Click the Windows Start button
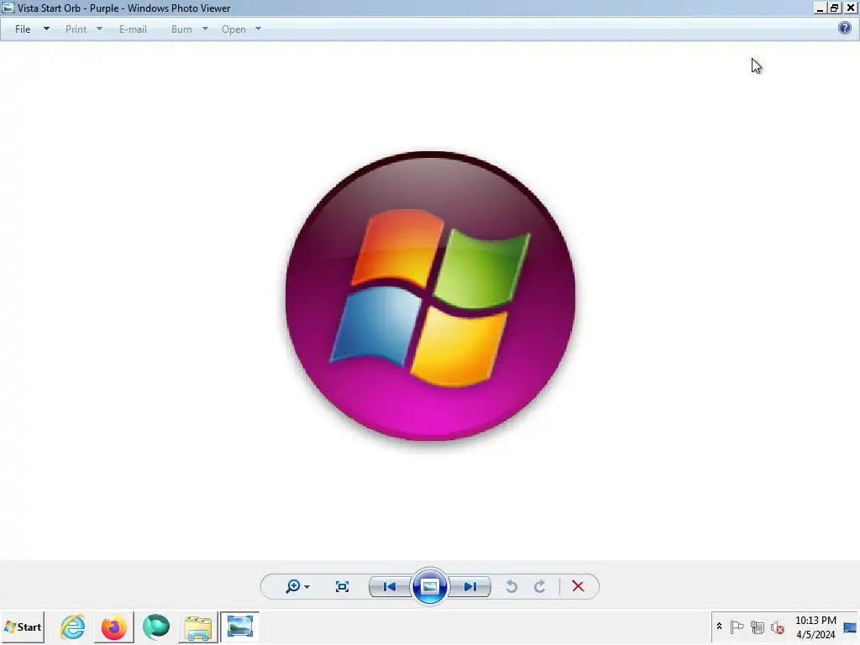 (23, 627)
